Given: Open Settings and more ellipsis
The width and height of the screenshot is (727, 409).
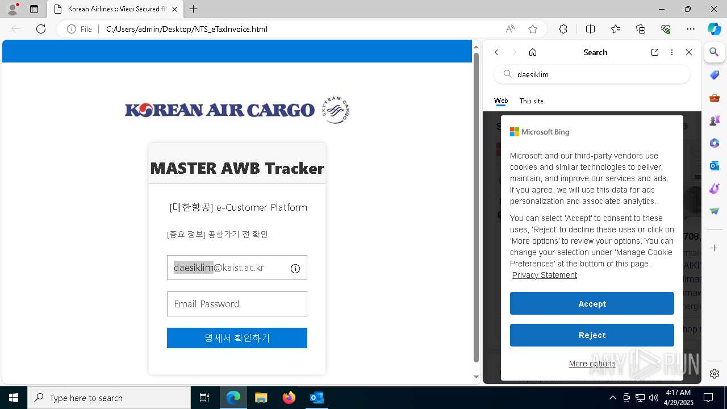Looking at the screenshot, I should [x=691, y=29].
